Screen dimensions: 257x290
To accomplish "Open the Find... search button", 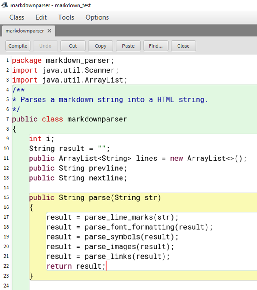I will pyautogui.click(x=156, y=46).
